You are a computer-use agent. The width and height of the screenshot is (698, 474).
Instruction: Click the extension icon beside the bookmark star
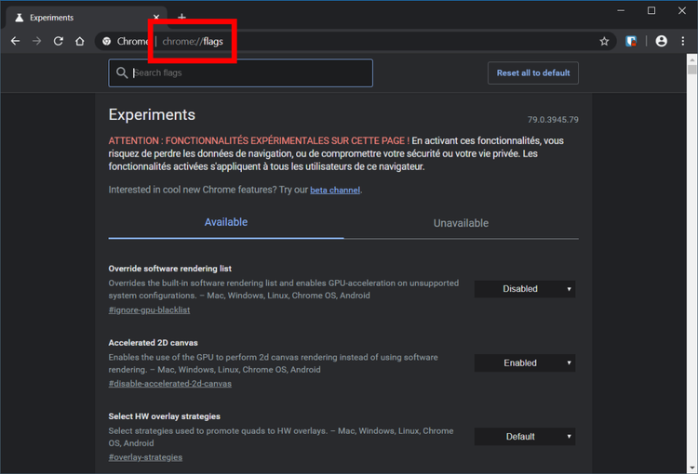[x=631, y=41]
